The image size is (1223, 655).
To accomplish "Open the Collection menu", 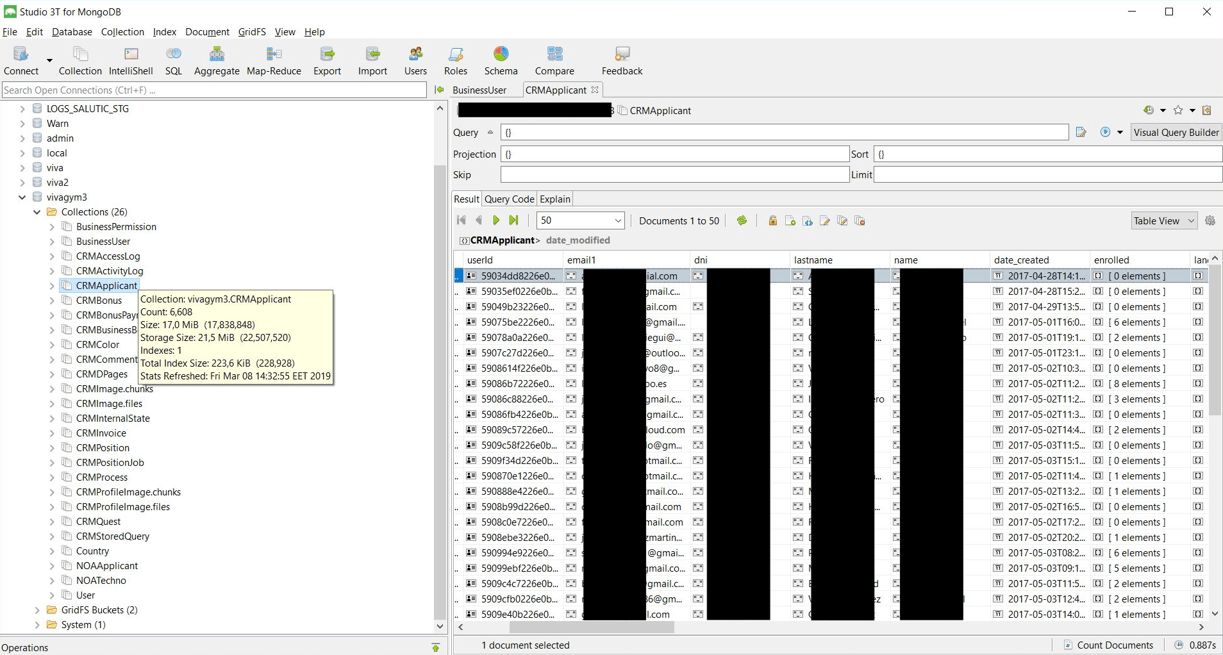I will (122, 32).
